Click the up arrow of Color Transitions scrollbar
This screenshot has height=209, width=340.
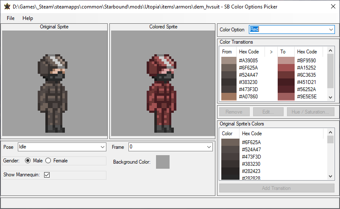click(x=330, y=50)
